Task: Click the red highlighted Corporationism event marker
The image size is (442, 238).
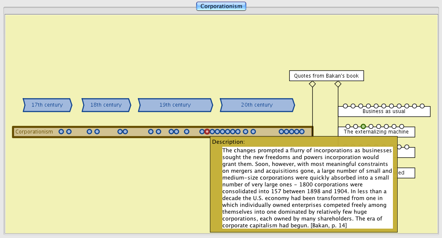Action: point(207,132)
